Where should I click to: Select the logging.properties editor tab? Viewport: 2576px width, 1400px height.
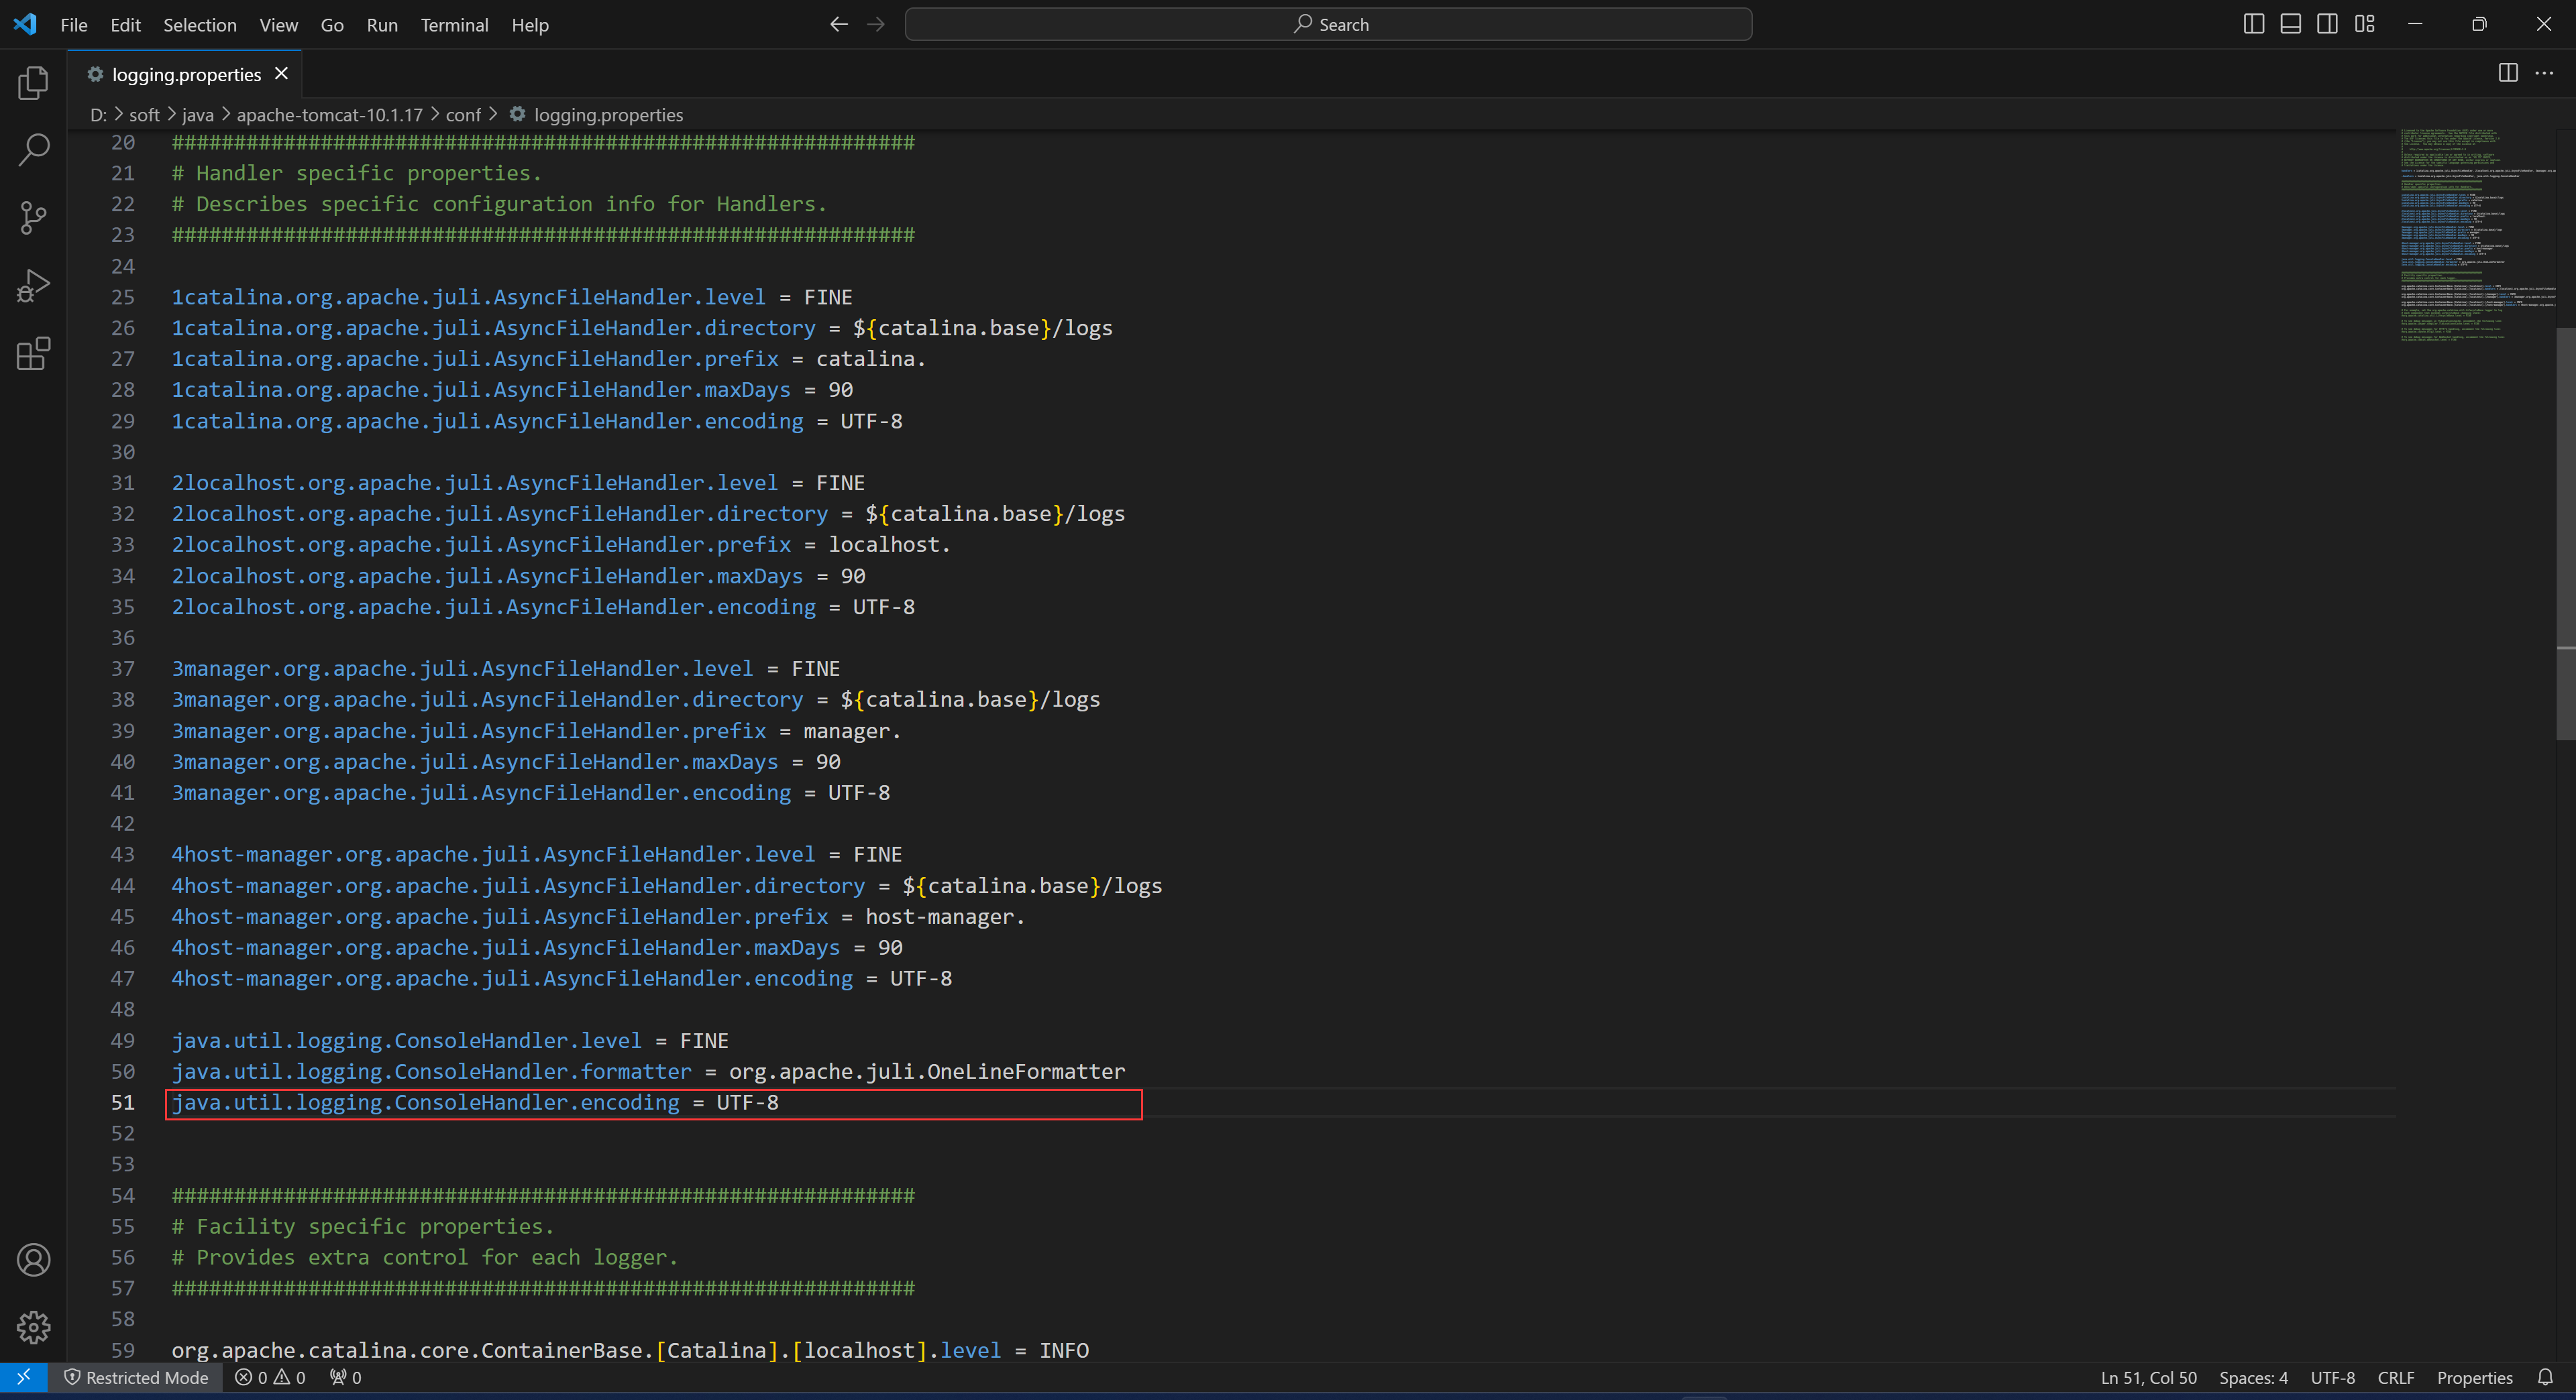click(186, 74)
